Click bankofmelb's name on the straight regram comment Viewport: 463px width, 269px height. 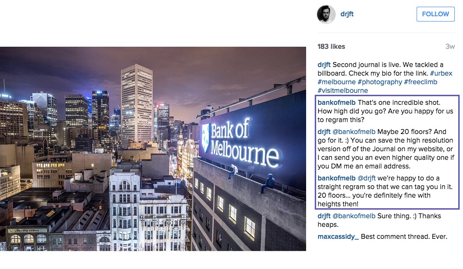click(337, 178)
